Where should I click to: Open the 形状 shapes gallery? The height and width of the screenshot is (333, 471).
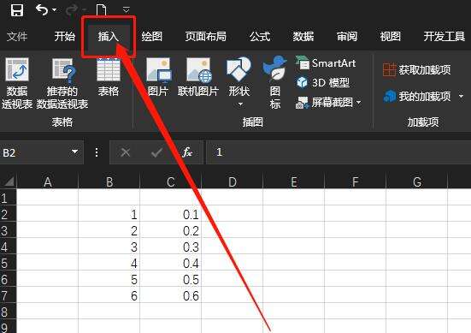coord(239,77)
